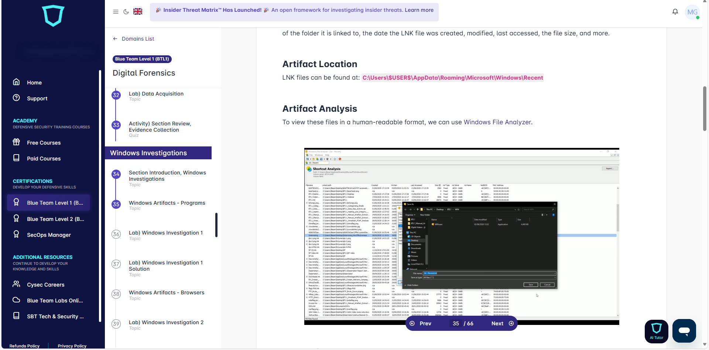The width and height of the screenshot is (709, 350).
Task: Collapse the Windows Investigations section header
Action: [158, 153]
